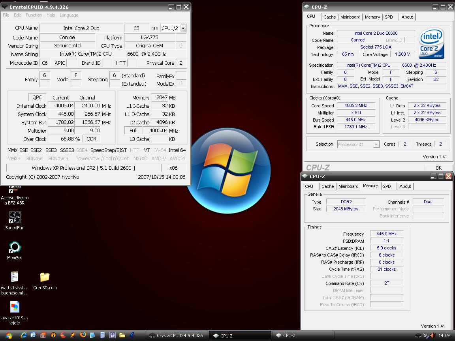
Task: Click the blue pushpin icon in quick launch
Action: click(132, 335)
